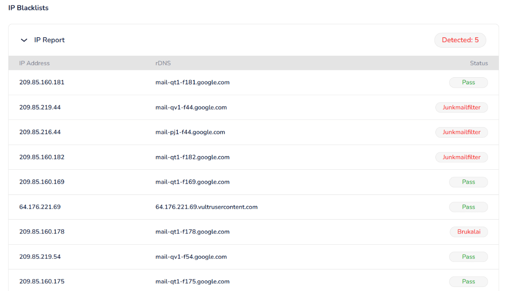Viewport: 509px width, 291px height.
Task: Click the rDNS column header
Action: click(x=163, y=63)
